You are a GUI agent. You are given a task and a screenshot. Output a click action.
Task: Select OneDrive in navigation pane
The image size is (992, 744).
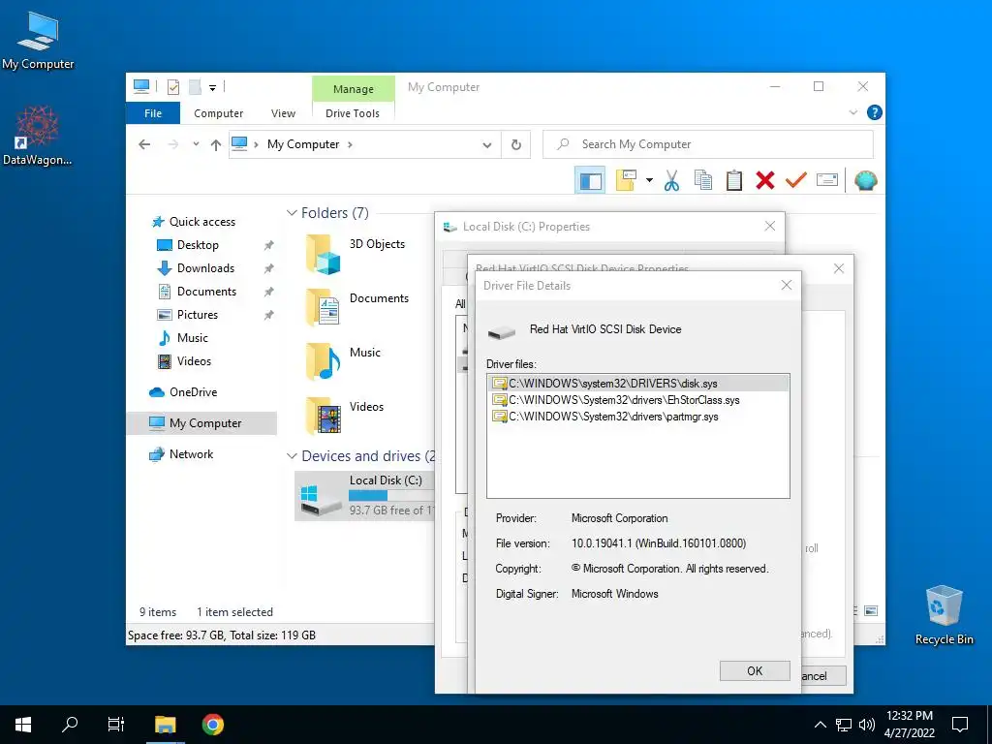[193, 392]
